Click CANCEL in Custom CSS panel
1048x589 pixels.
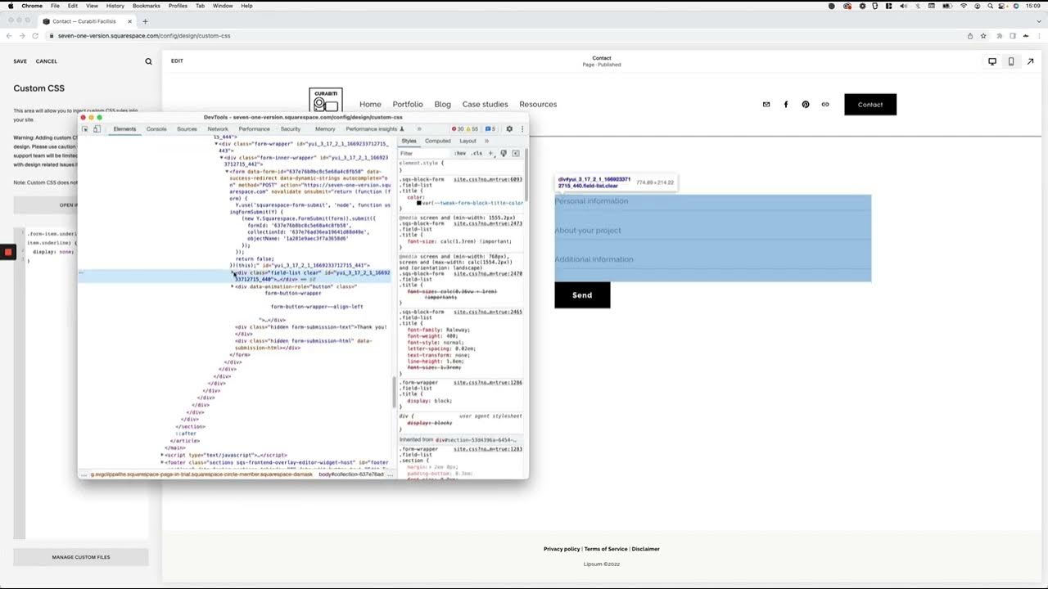(x=47, y=61)
